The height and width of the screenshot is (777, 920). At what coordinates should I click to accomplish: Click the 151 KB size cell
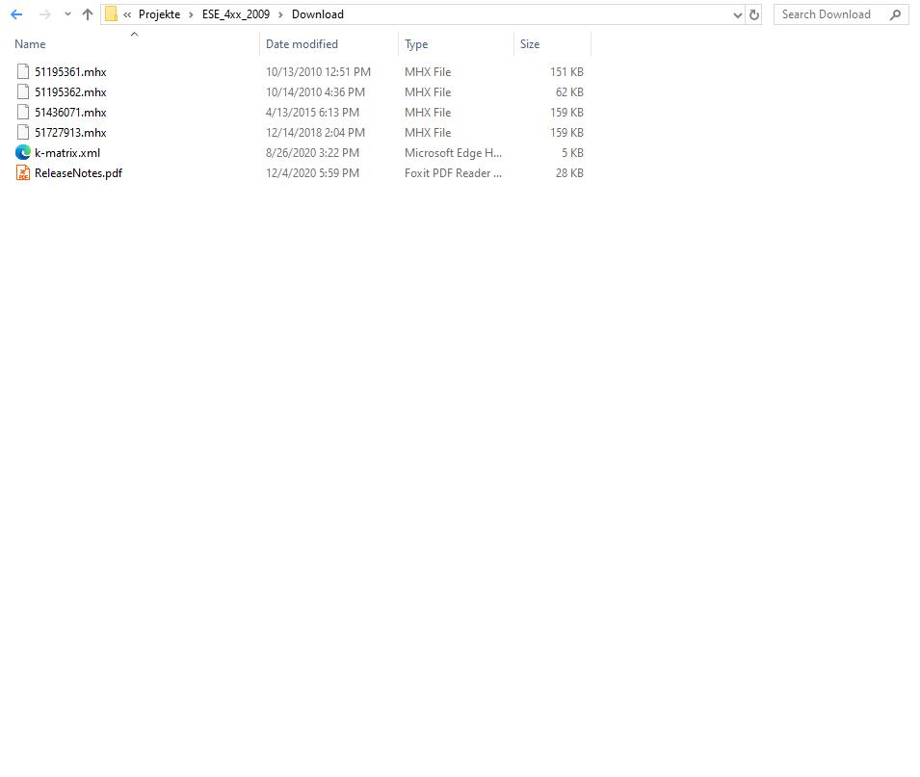[x=566, y=72]
